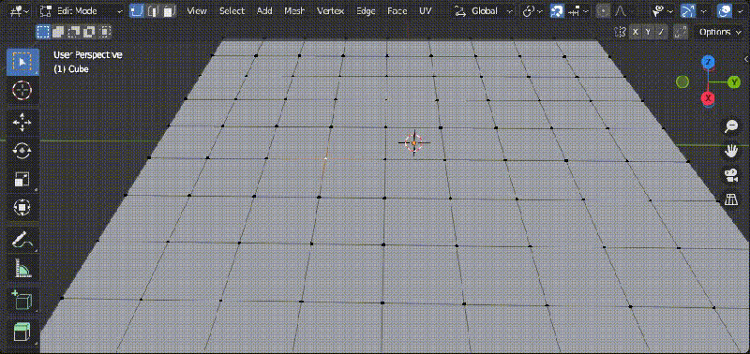This screenshot has width=750, height=354.
Task: Set selection mode to extend
Action: (58, 32)
